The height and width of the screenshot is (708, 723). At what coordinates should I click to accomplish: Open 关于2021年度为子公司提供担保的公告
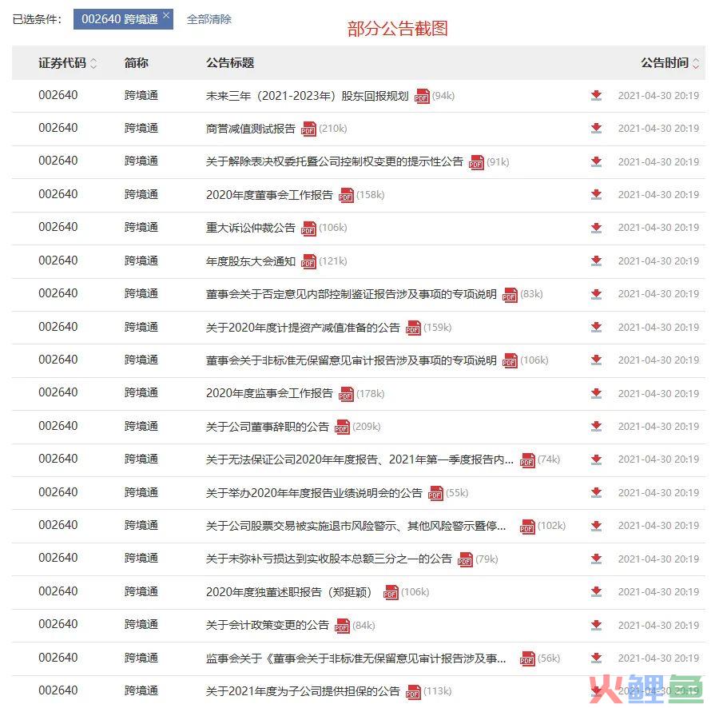pyautogui.click(x=303, y=691)
